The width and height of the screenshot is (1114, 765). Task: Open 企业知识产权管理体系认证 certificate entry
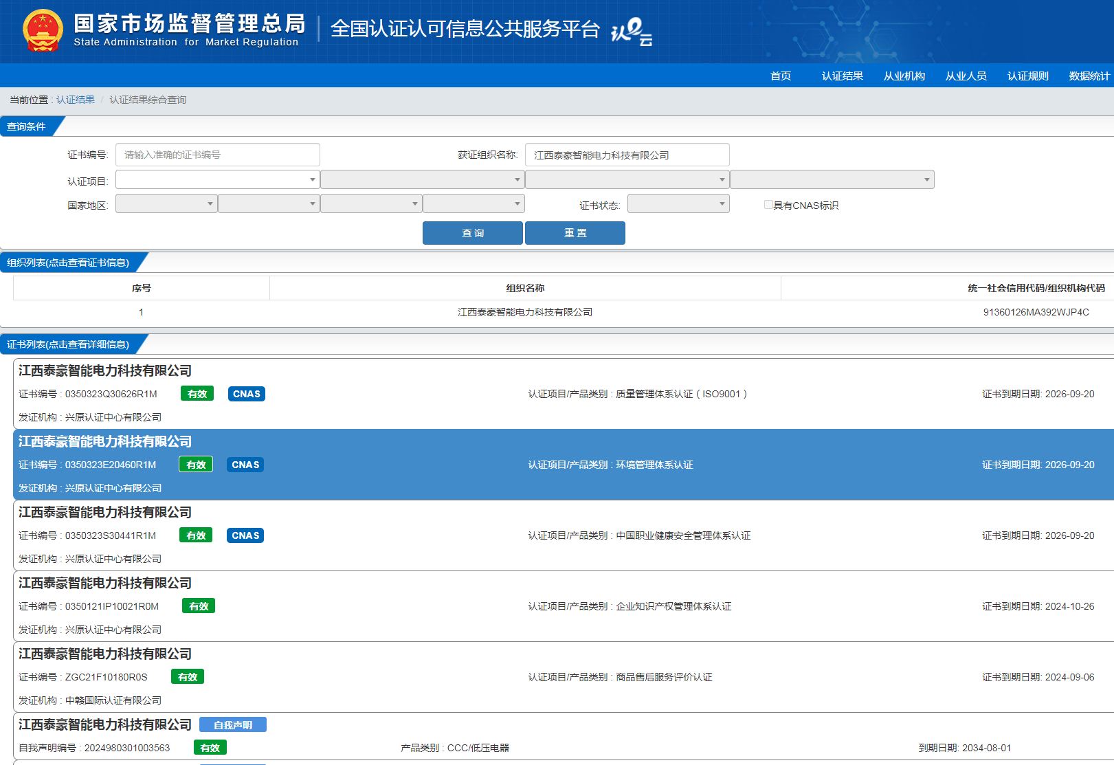(x=564, y=606)
